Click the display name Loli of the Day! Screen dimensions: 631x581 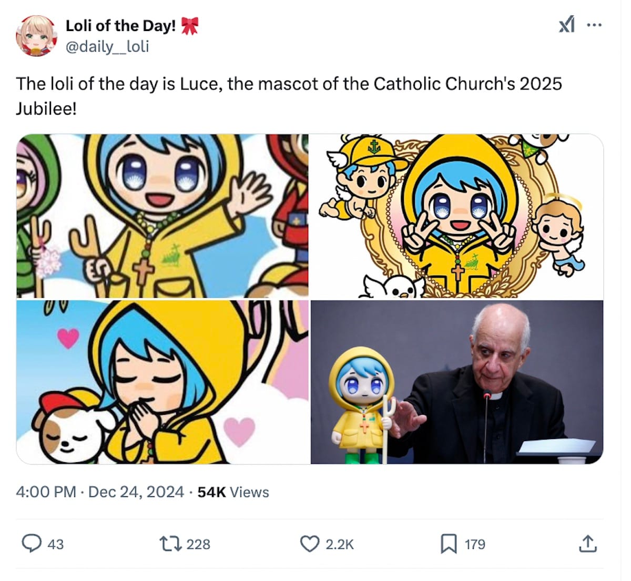[x=120, y=26]
